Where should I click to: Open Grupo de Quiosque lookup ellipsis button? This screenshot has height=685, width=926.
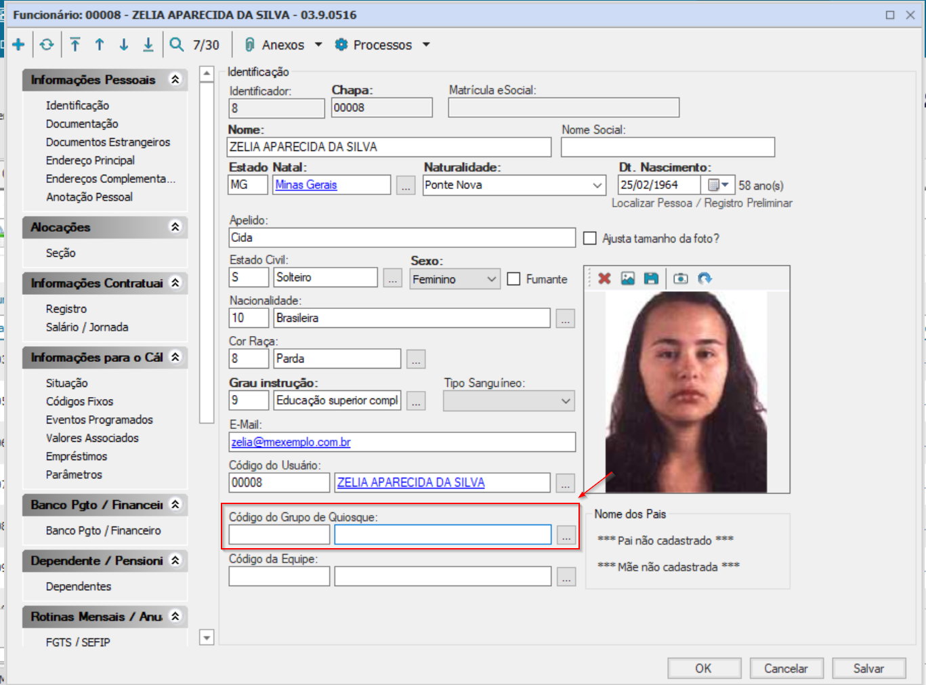click(566, 535)
